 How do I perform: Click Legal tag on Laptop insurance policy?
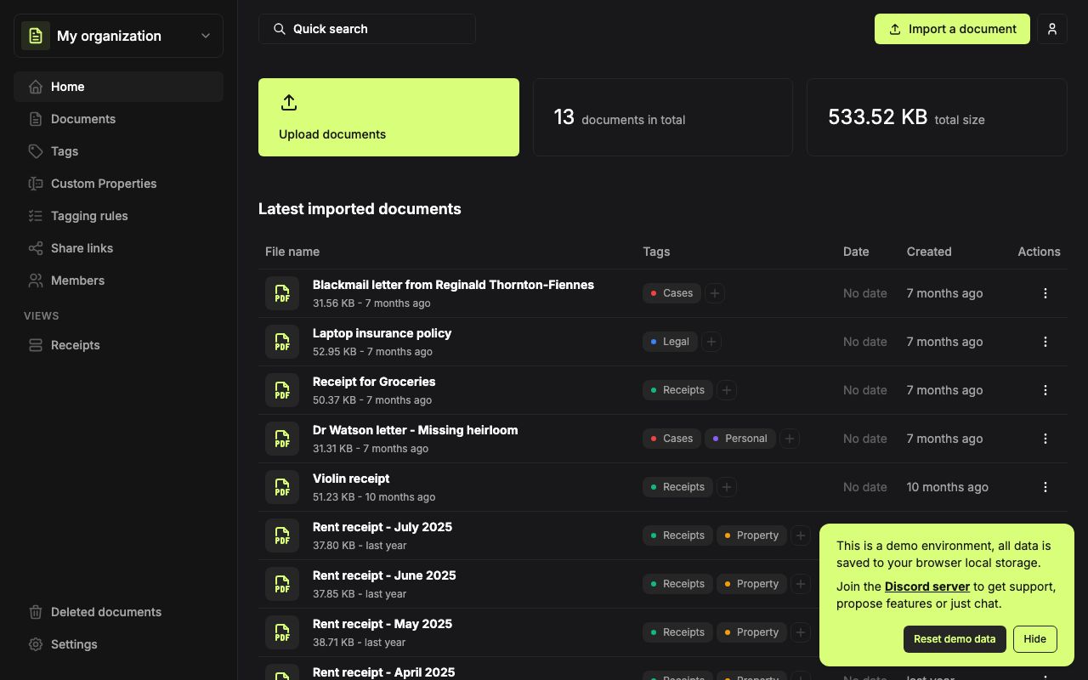tap(670, 342)
